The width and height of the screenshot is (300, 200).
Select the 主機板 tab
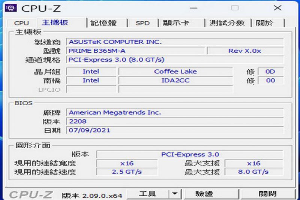pyautogui.click(x=55, y=23)
